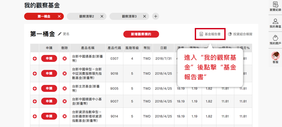The image size is (282, 127).
Task: Click 新增觀察標的 button
Action: pos(141,34)
